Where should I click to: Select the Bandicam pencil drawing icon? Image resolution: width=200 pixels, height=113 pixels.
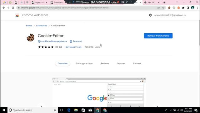(127, 2)
